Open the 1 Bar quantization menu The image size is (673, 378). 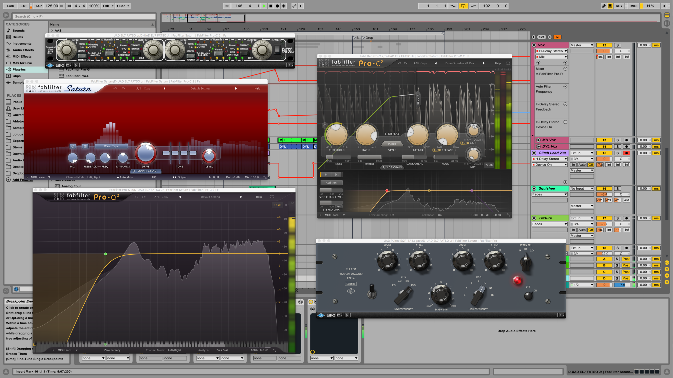123,6
